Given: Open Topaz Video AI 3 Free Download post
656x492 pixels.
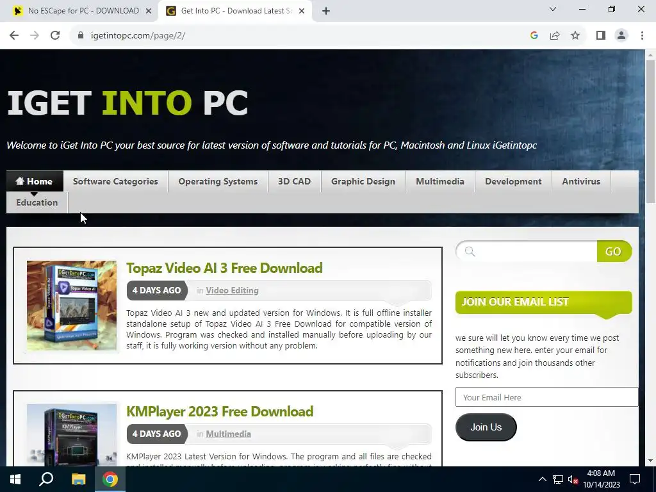Looking at the screenshot, I should tap(224, 268).
